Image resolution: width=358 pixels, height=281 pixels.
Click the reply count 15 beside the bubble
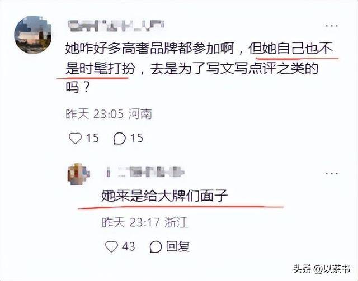[x=136, y=138]
